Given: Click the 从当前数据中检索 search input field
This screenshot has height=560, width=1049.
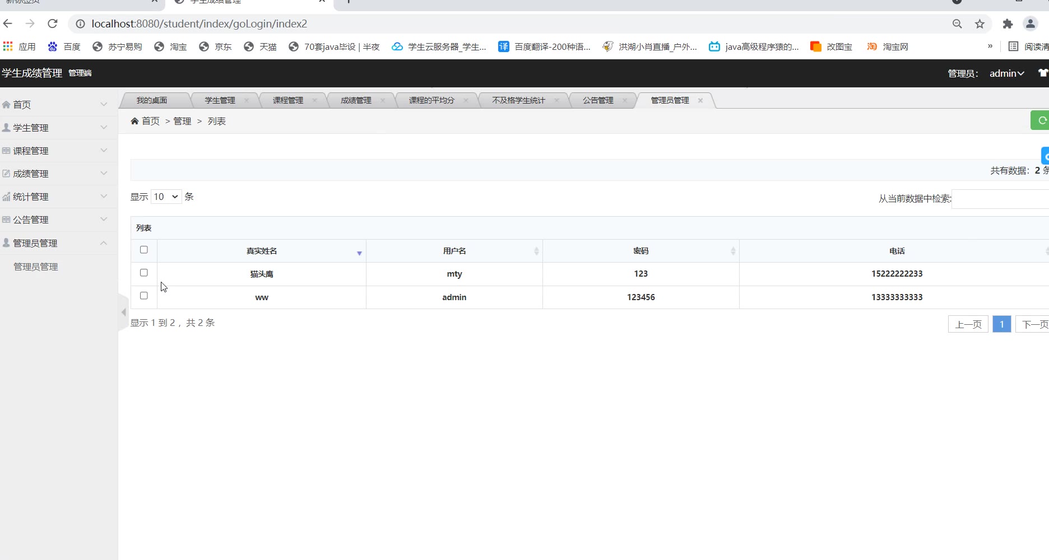Looking at the screenshot, I should [x=1000, y=199].
